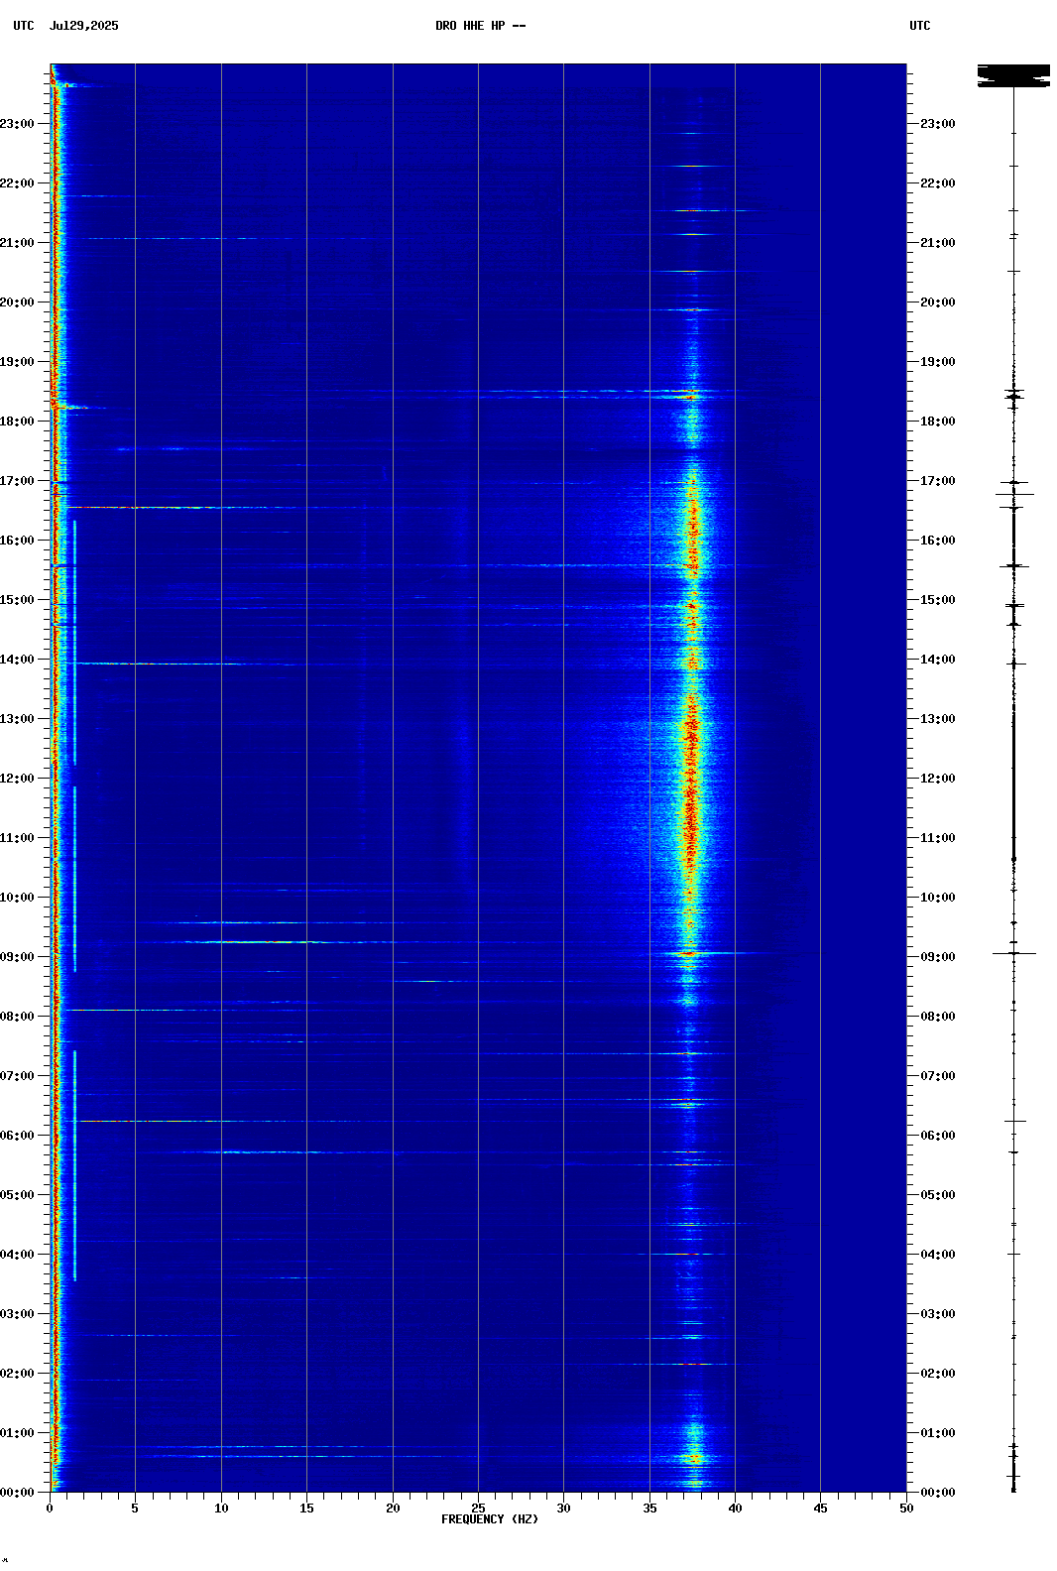This screenshot has height=1571, width=1057.
Task: Click the FREQUENCY (HZ) axis title
Action: (x=490, y=1519)
